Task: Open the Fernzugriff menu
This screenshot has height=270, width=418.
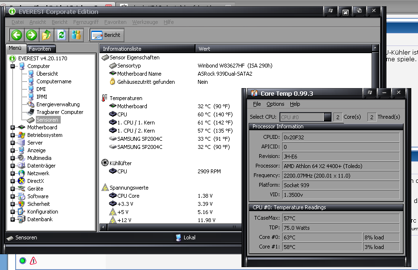Action: (x=86, y=22)
